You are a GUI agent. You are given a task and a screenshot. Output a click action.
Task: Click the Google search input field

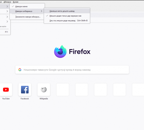coord(72,70)
